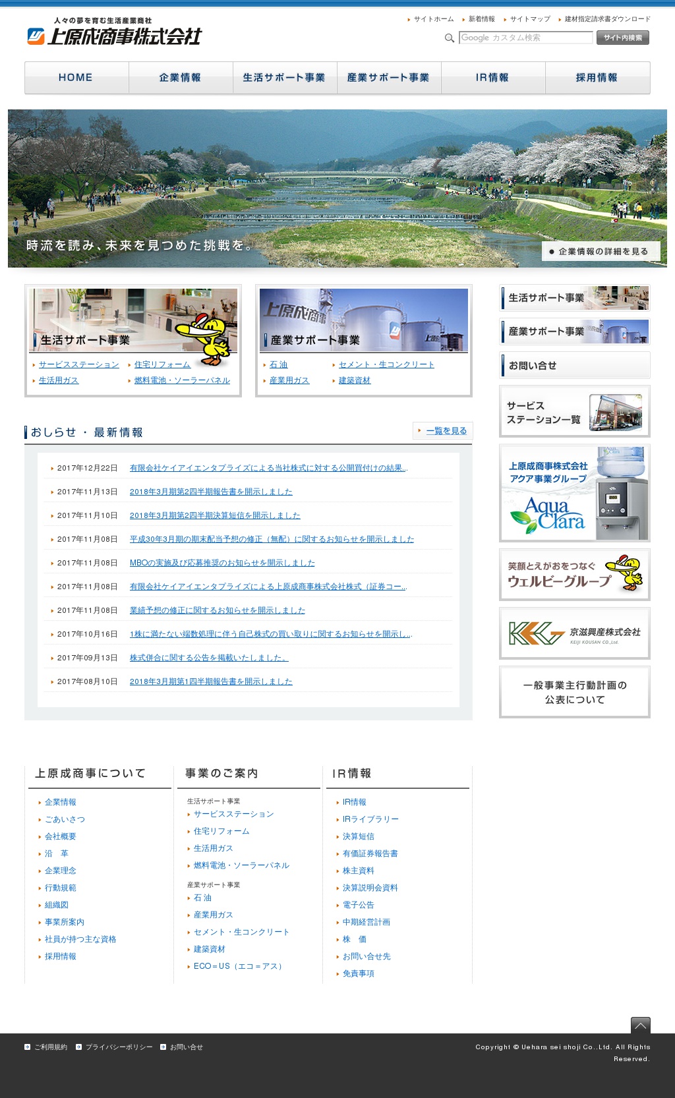Open the 京滋興産株式会社 logo banner

coord(574,633)
